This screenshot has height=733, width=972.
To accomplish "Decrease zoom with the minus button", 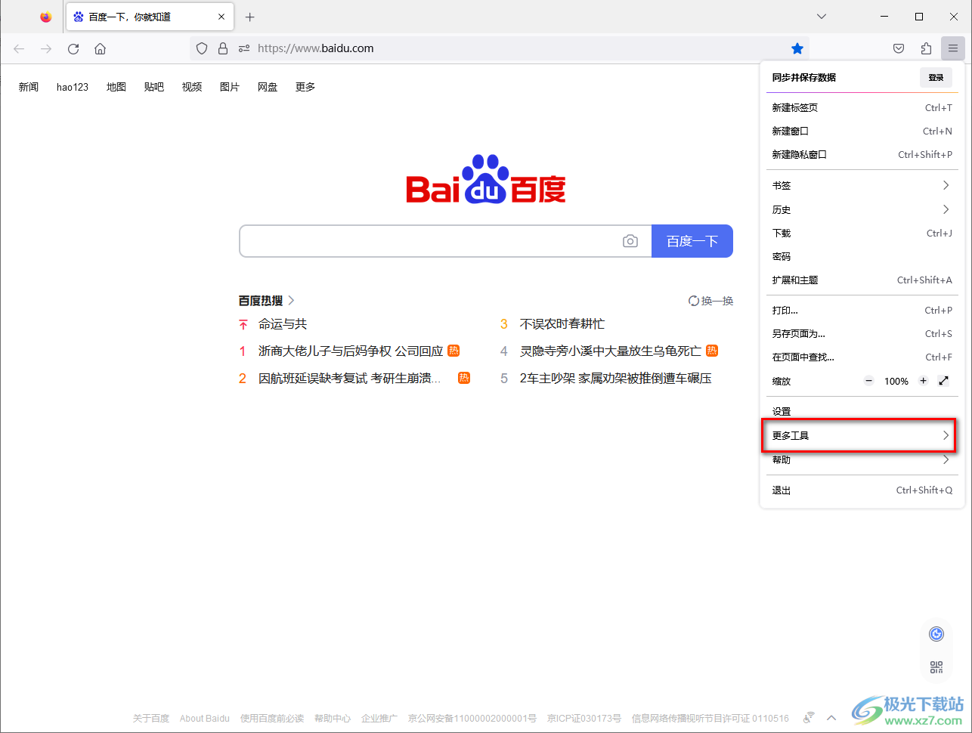I will 869,381.
